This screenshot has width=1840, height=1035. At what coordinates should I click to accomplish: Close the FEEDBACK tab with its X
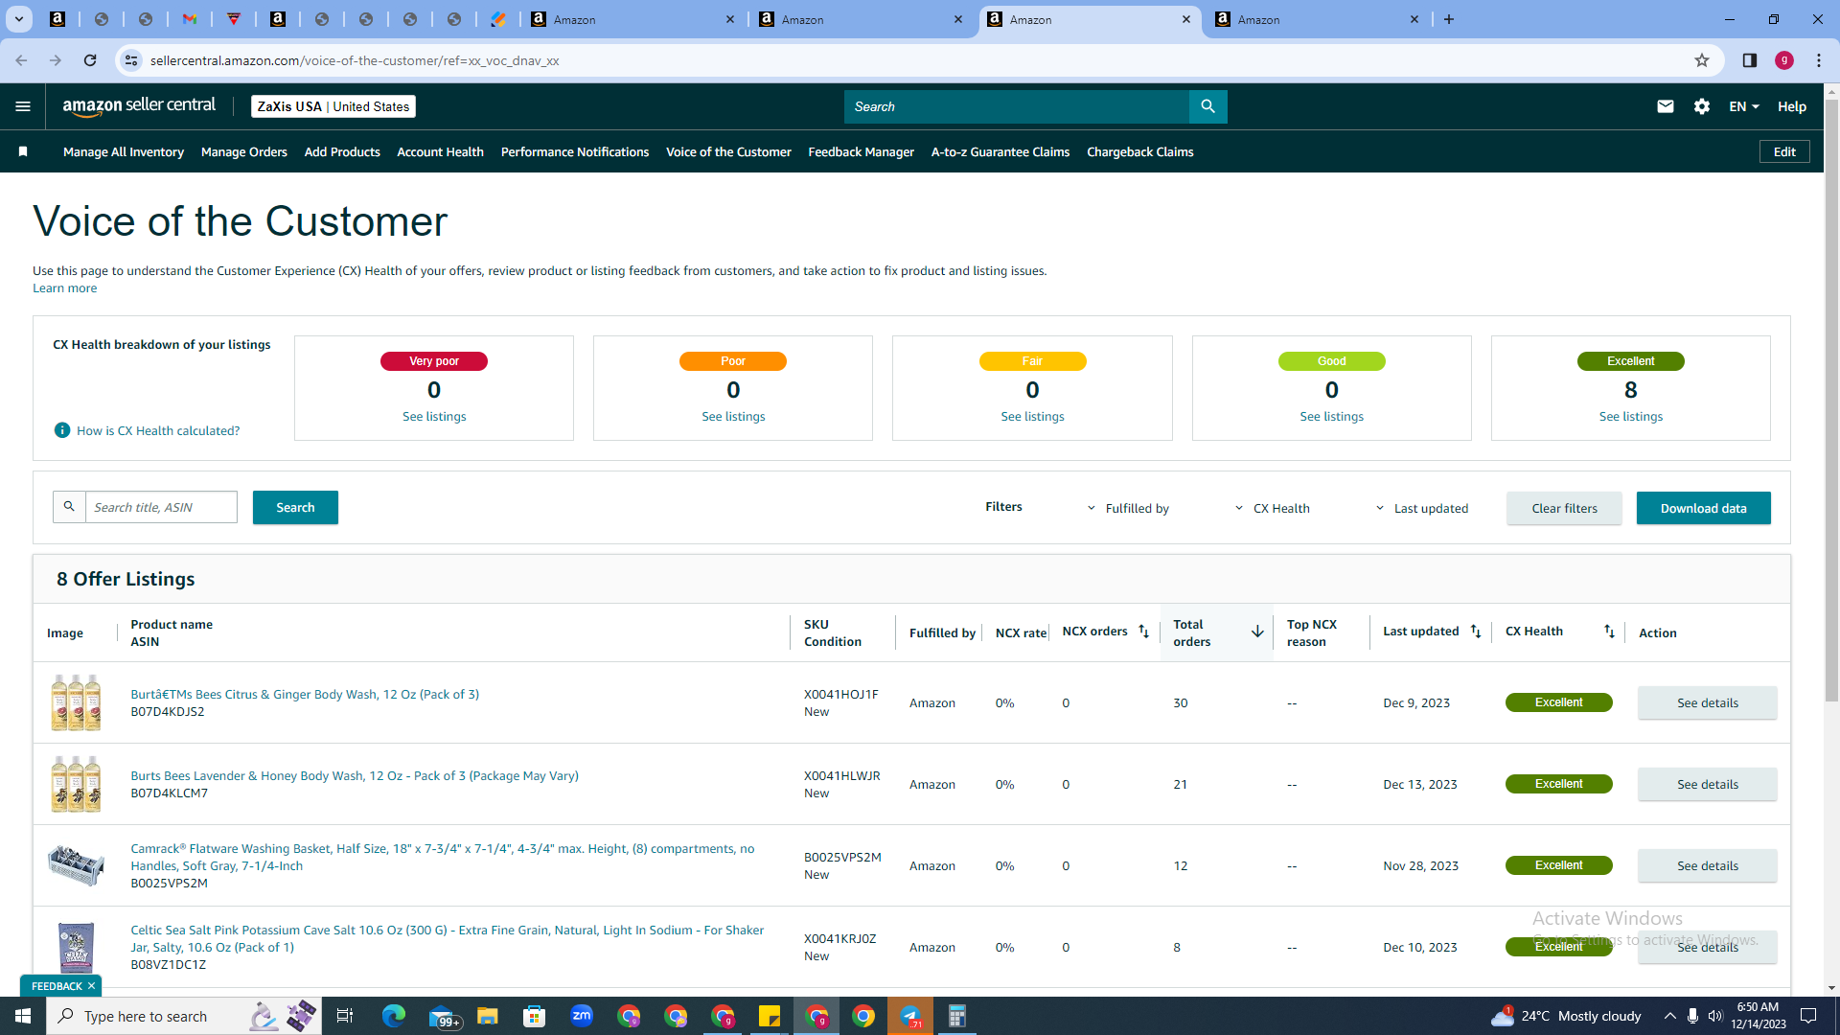point(91,986)
